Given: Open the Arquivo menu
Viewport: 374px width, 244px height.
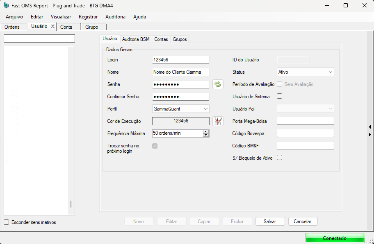Looking at the screenshot, I should click(x=14, y=17).
